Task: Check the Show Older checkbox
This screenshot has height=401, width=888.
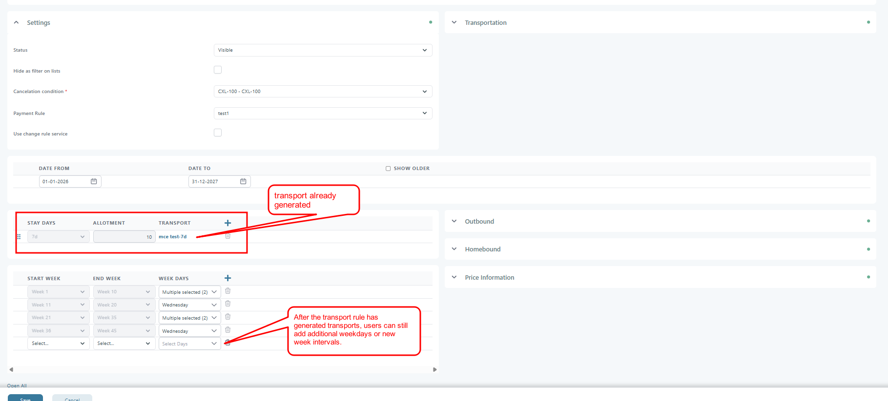Action: tap(388, 169)
